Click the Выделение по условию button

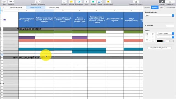(159, 48)
